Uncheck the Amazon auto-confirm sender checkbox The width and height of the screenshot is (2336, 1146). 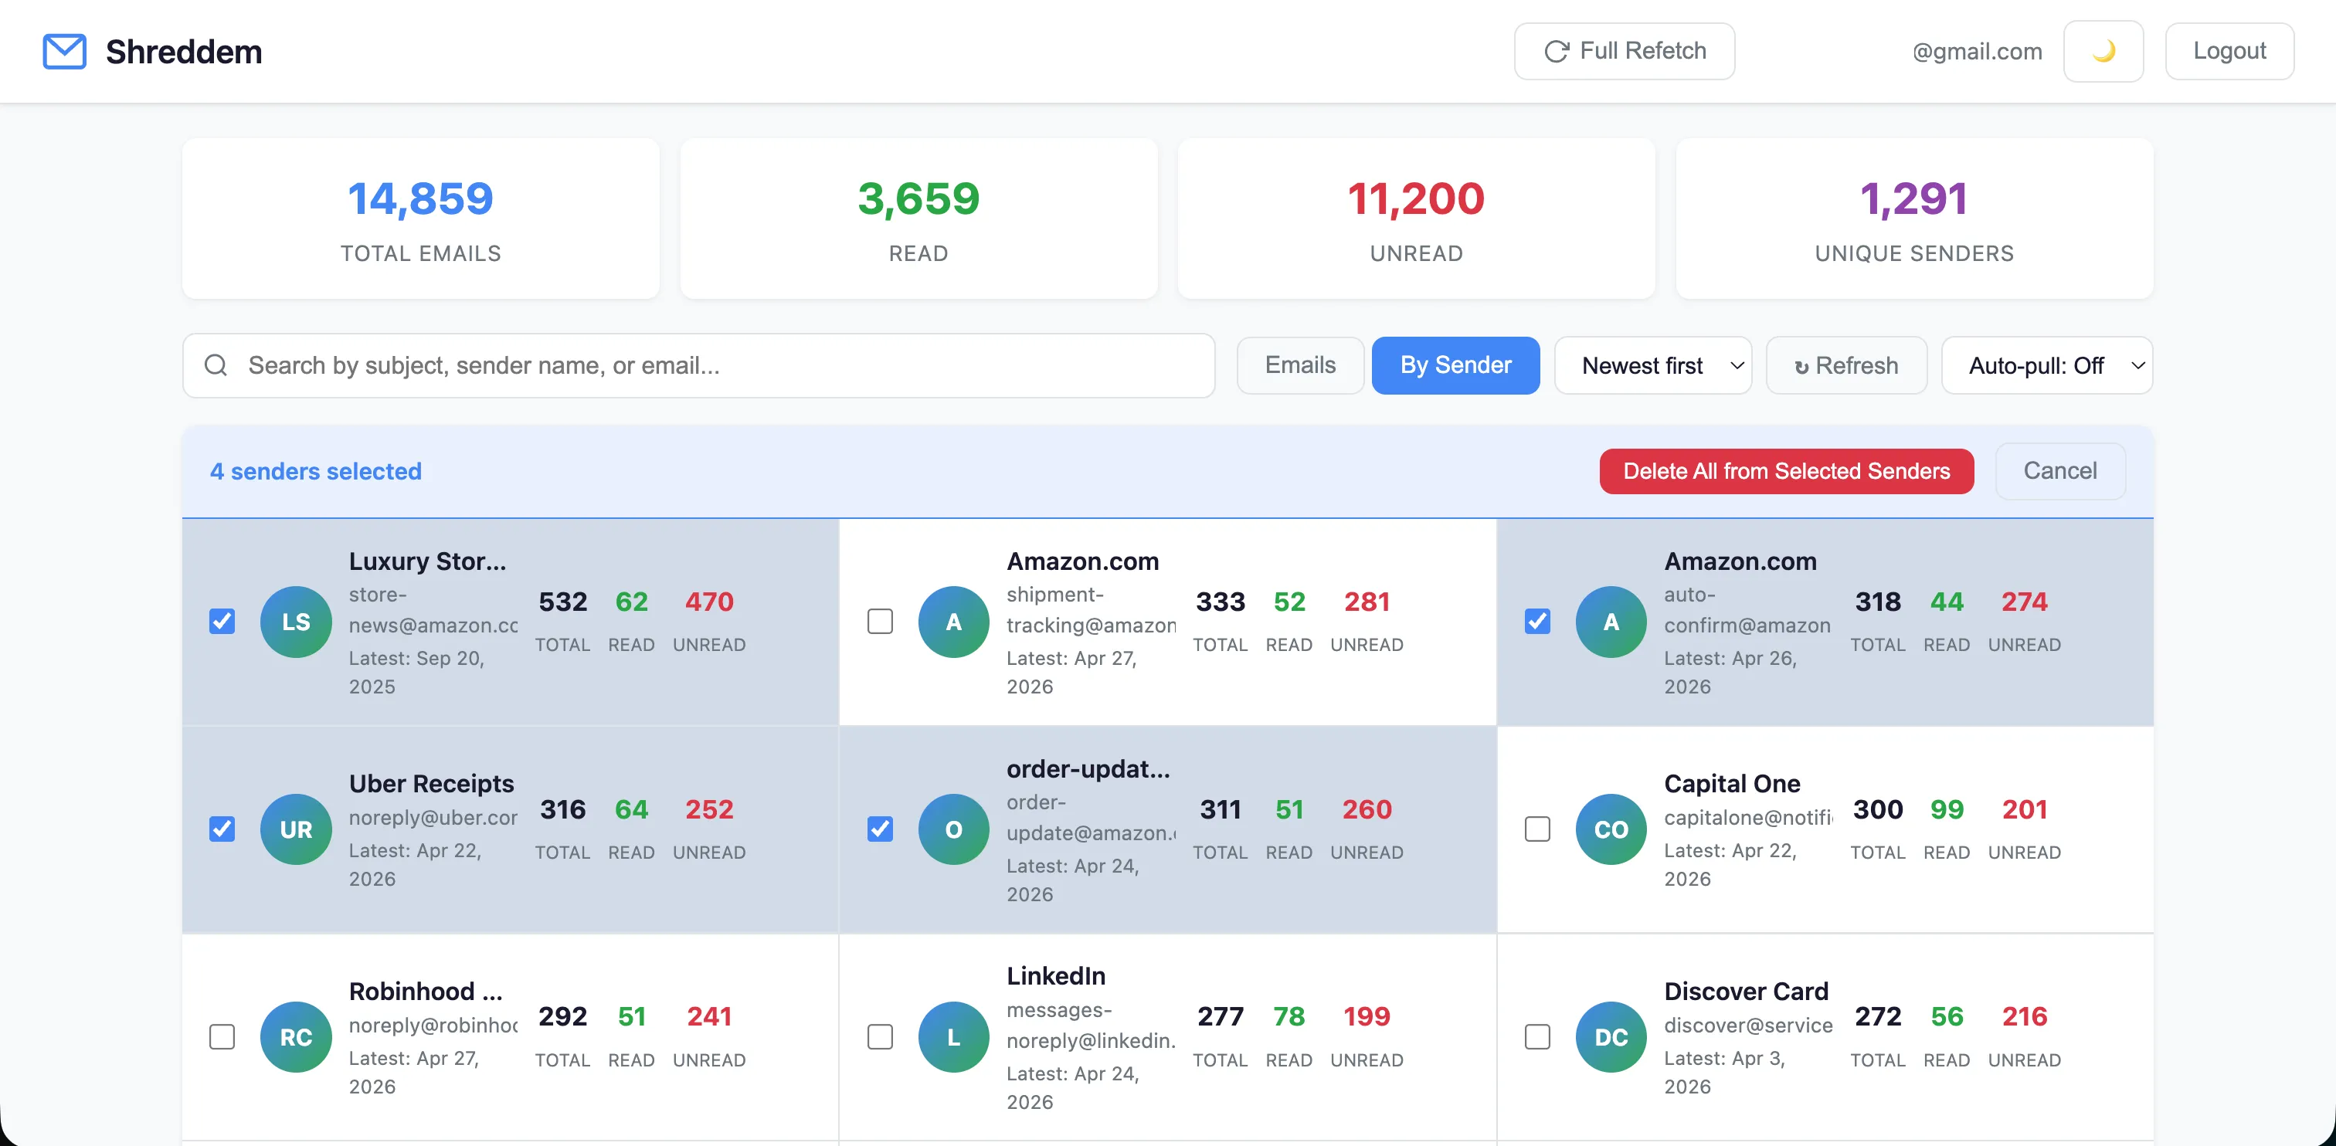click(1537, 622)
